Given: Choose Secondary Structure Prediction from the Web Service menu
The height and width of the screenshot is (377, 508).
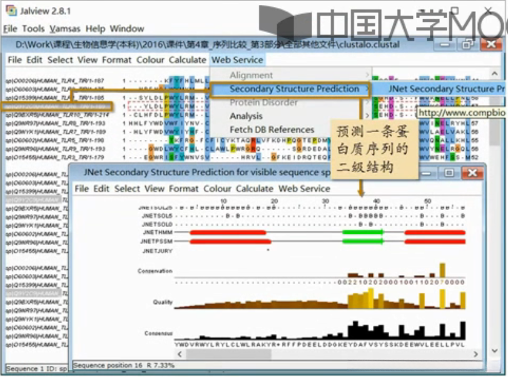Looking at the screenshot, I should [x=290, y=89].
